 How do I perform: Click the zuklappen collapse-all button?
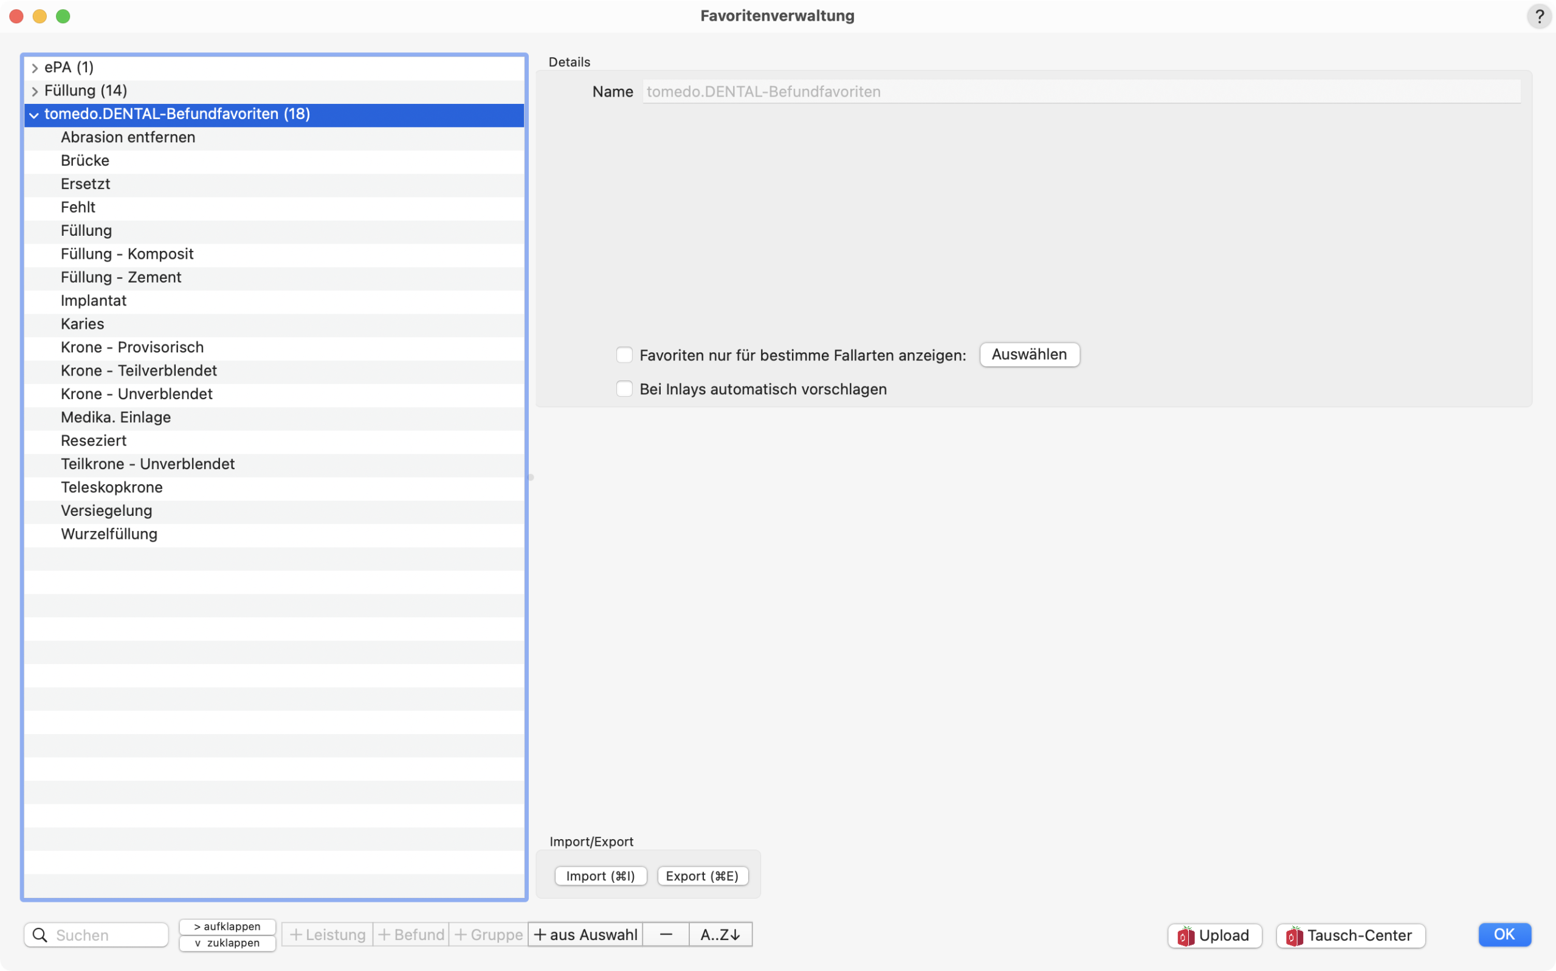click(227, 942)
